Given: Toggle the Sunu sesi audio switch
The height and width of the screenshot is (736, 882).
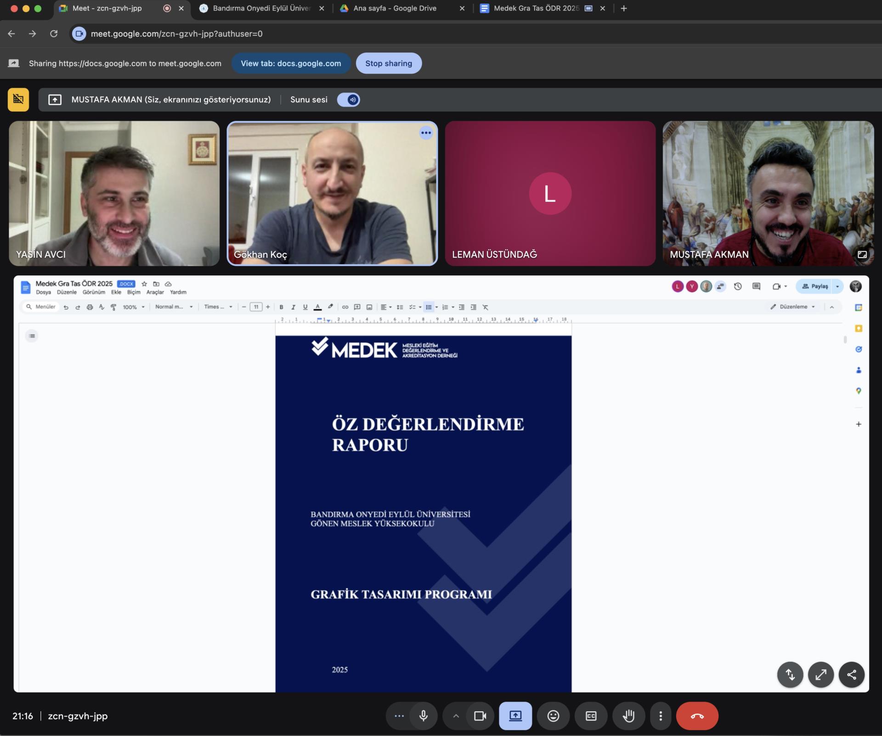Looking at the screenshot, I should point(349,100).
